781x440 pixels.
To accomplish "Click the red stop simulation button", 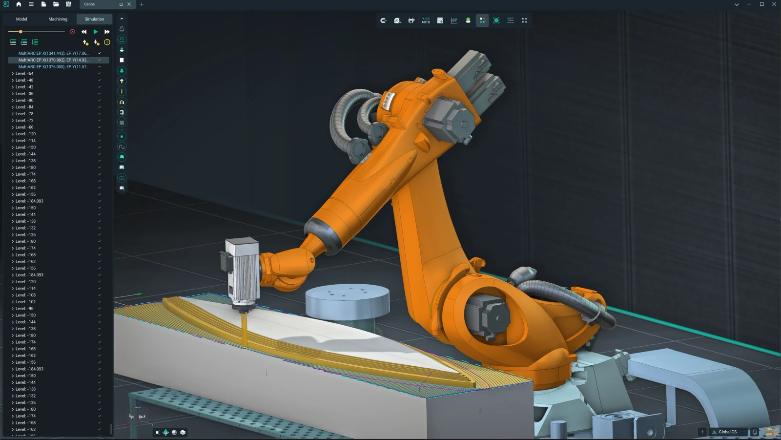I will (72, 32).
